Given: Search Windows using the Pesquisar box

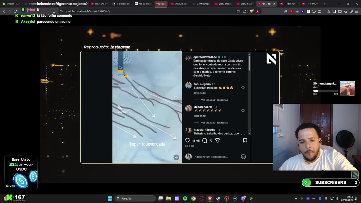Looking at the screenshot, I should (x=135, y=198).
